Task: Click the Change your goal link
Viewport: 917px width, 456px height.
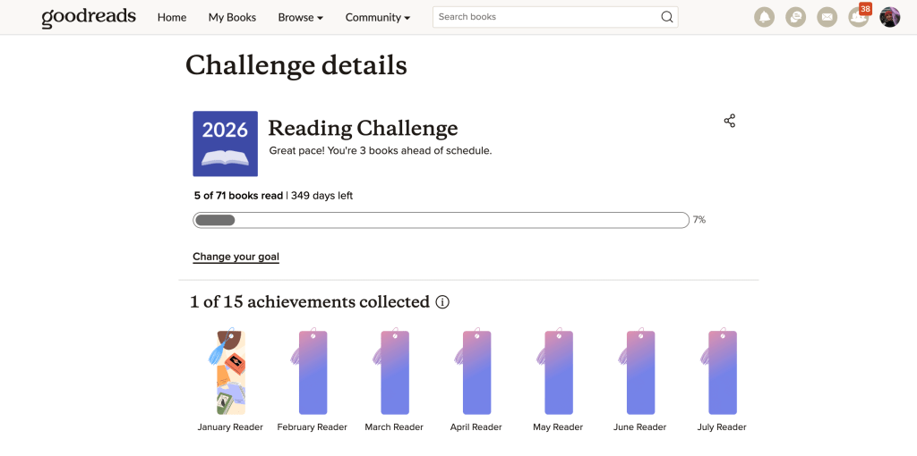Action: (x=236, y=257)
